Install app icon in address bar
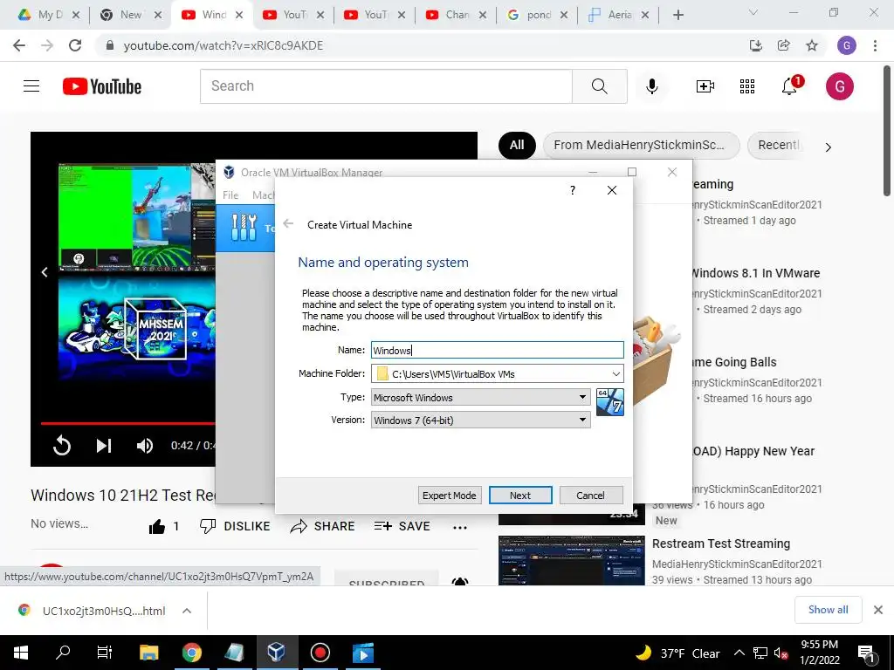 (x=756, y=45)
